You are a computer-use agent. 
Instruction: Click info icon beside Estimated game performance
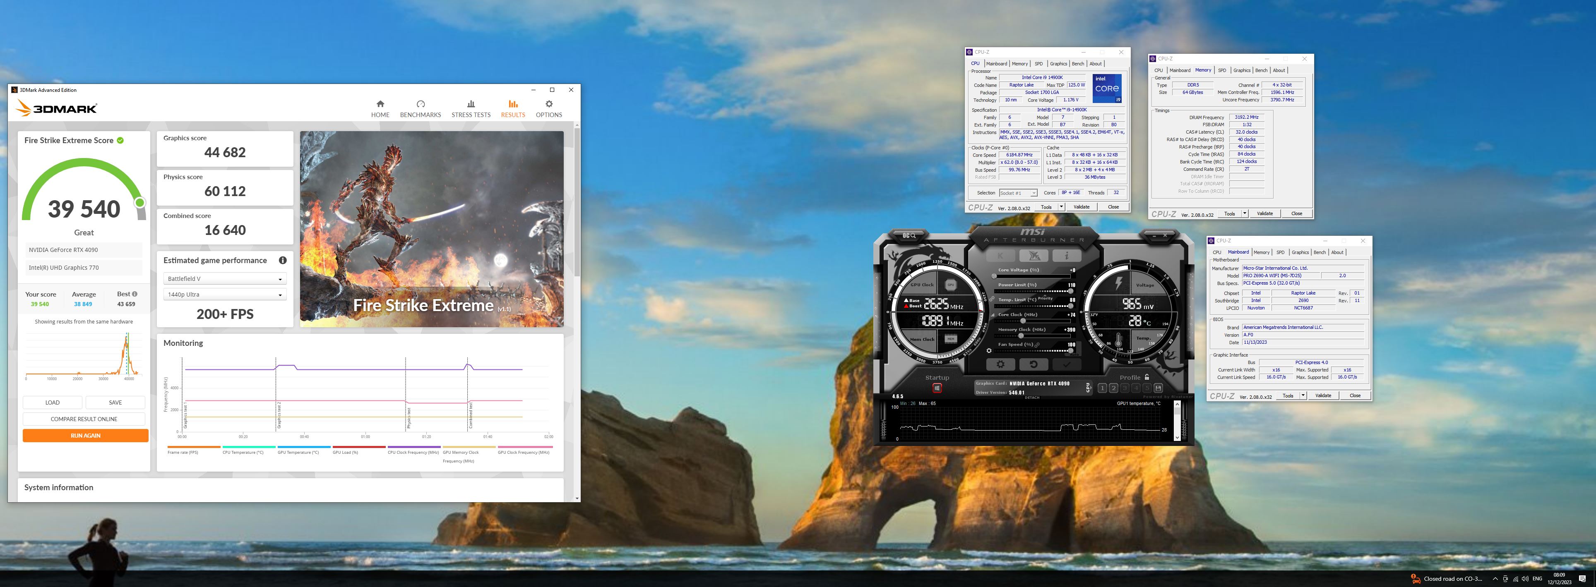[x=283, y=260]
